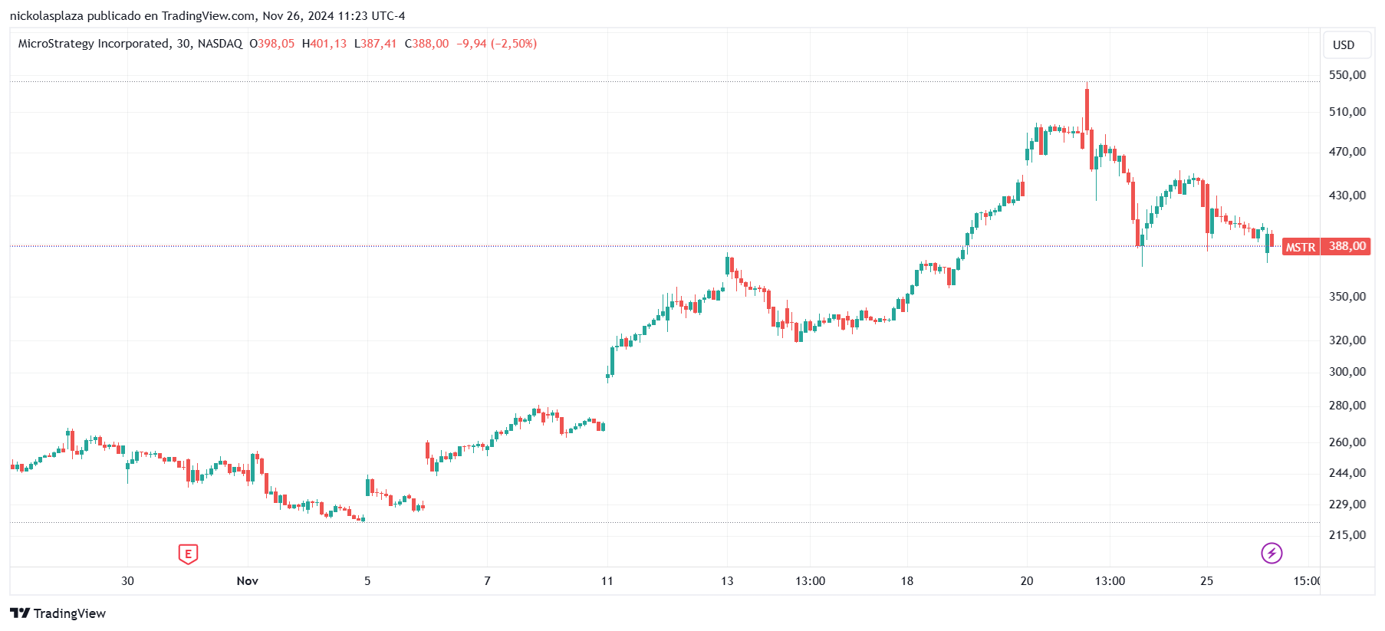Screen dimensions: 1385x631
Task: Click the high value H401,13 in legend
Action: (x=324, y=44)
